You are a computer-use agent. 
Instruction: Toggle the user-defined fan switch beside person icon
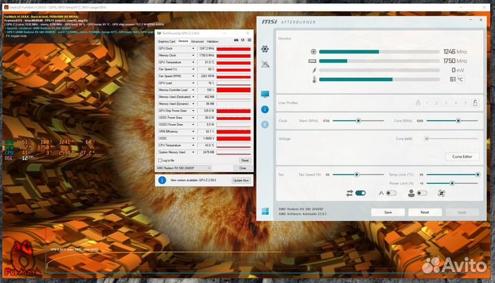422,193
